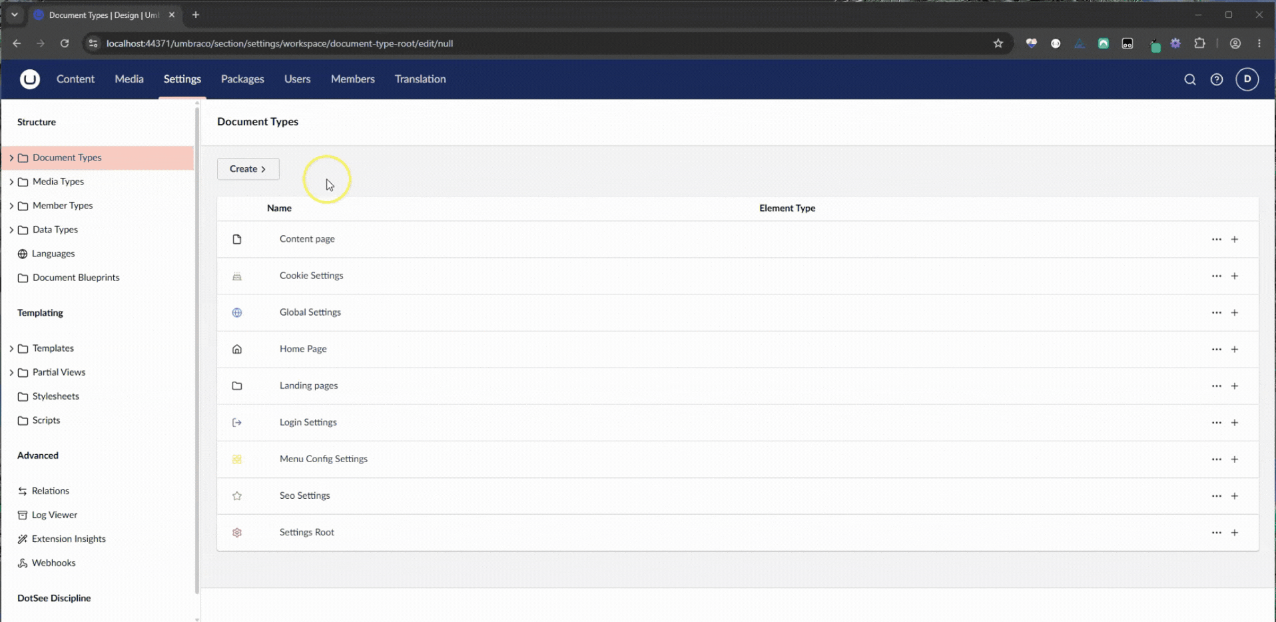Open Scripts in the Templating tree
The height and width of the screenshot is (622, 1276).
[47, 420]
